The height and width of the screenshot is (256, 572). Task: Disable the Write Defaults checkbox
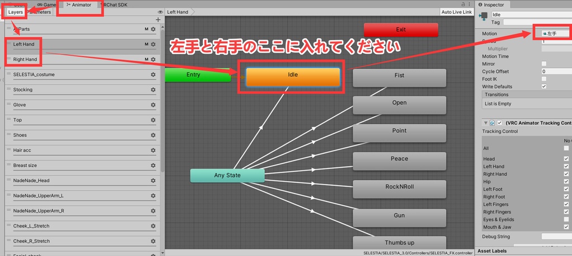(x=544, y=86)
